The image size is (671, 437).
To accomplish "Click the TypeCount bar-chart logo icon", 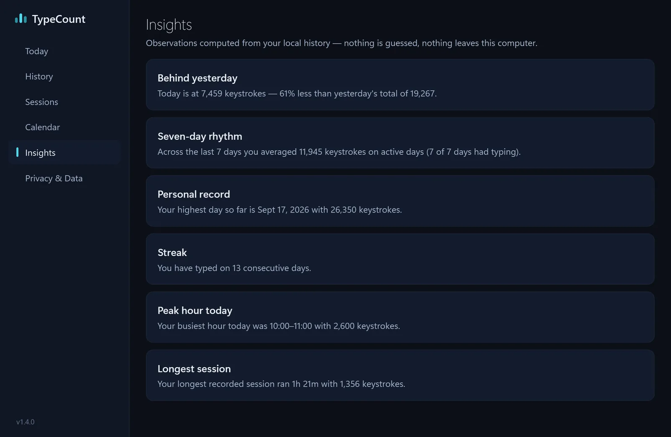I will point(21,19).
